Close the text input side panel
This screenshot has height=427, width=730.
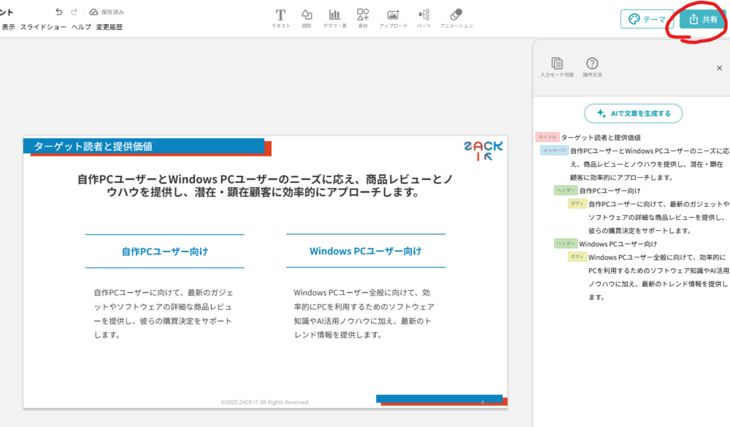point(719,68)
